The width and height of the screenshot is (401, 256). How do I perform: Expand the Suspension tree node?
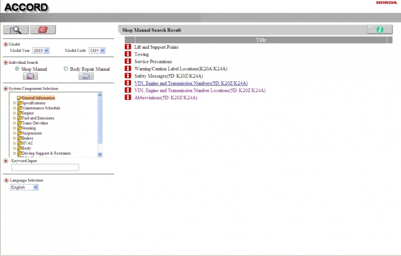[15, 133]
